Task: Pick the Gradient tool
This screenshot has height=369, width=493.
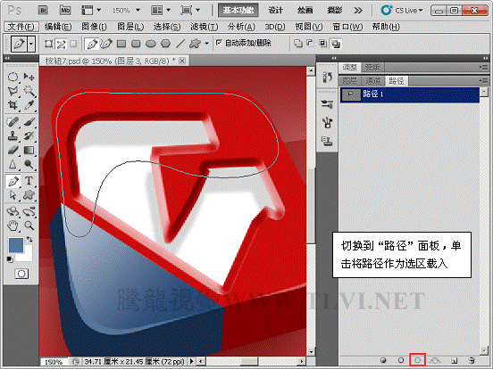Action: 29,150
